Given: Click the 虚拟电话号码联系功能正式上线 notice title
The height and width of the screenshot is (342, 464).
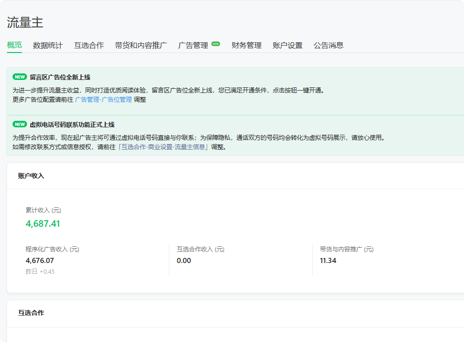Looking at the screenshot, I should click(72, 125).
